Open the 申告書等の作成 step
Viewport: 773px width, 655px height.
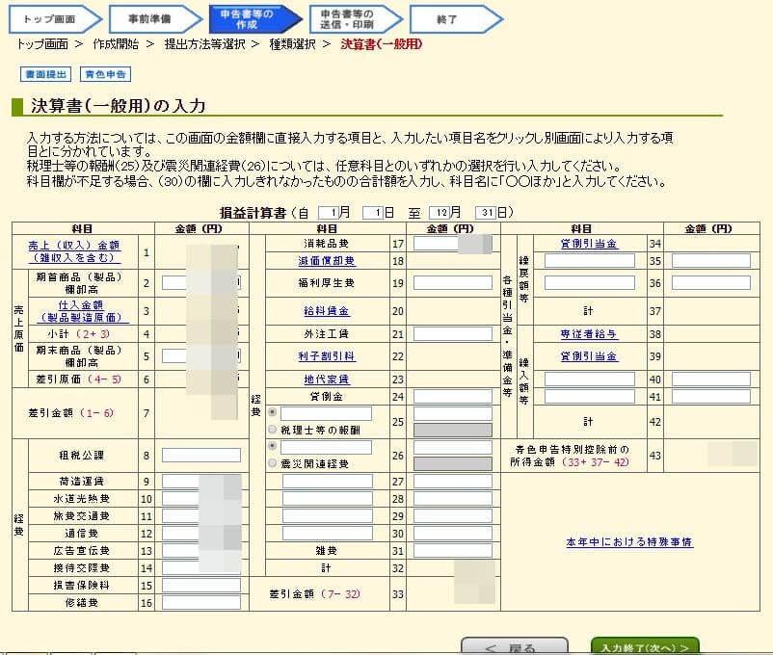[255, 19]
